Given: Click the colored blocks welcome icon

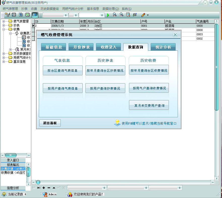Looking at the screenshot, I should [x=70, y=194].
